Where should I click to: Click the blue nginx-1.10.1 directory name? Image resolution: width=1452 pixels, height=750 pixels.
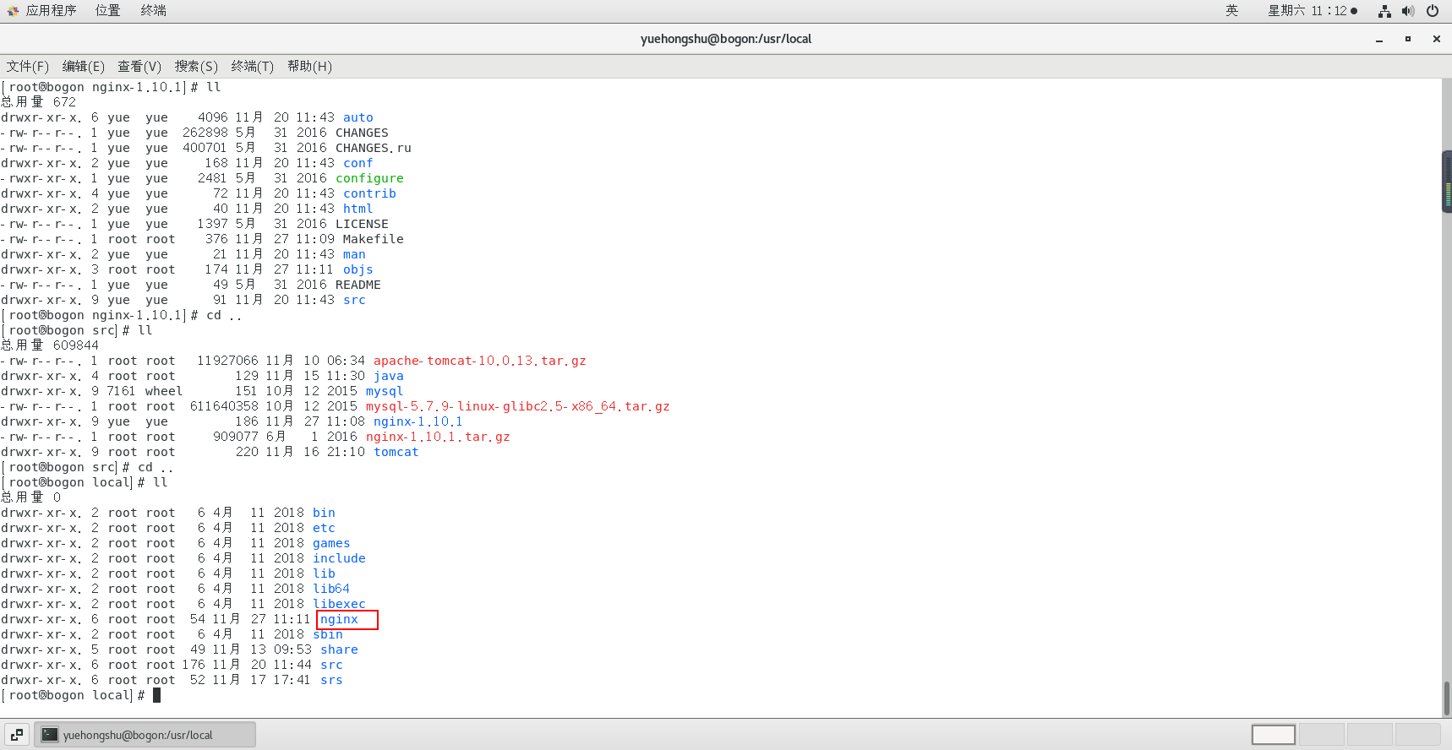418,421
